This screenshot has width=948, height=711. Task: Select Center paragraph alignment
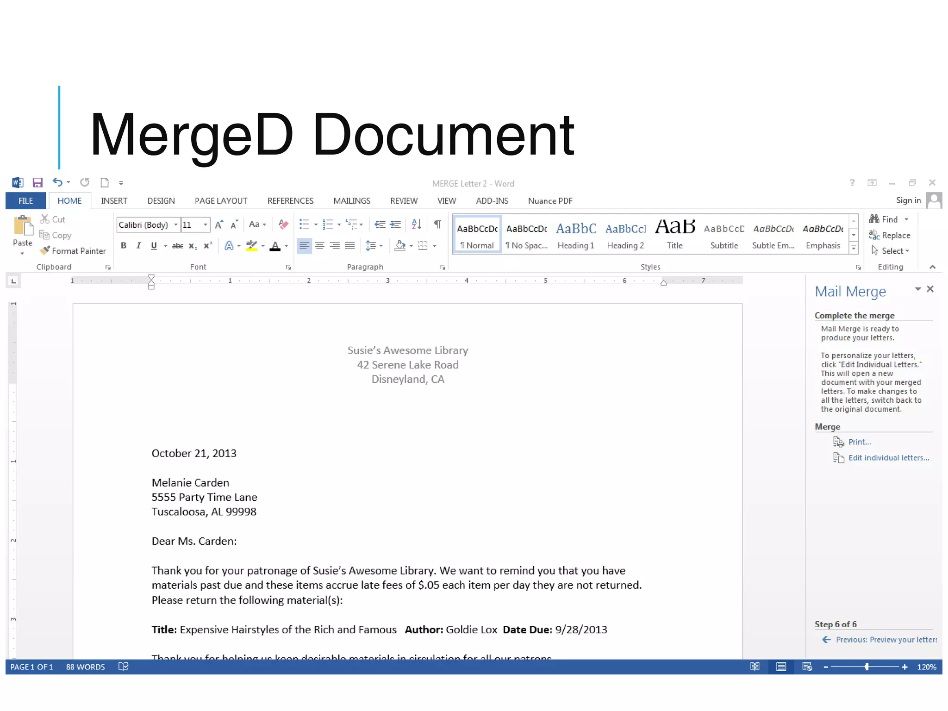coord(319,246)
